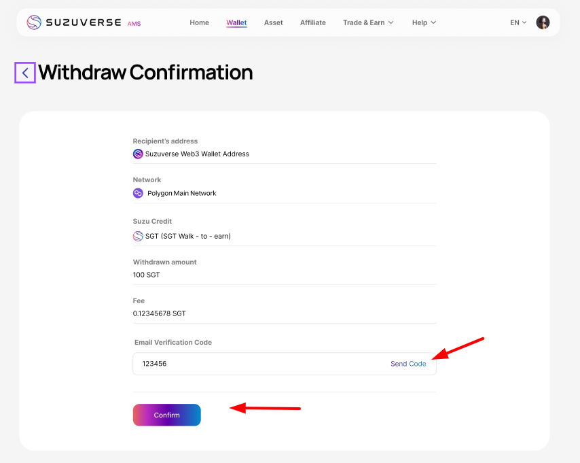580x463 pixels.
Task: Click the Polygon network icon
Action: 138,193
